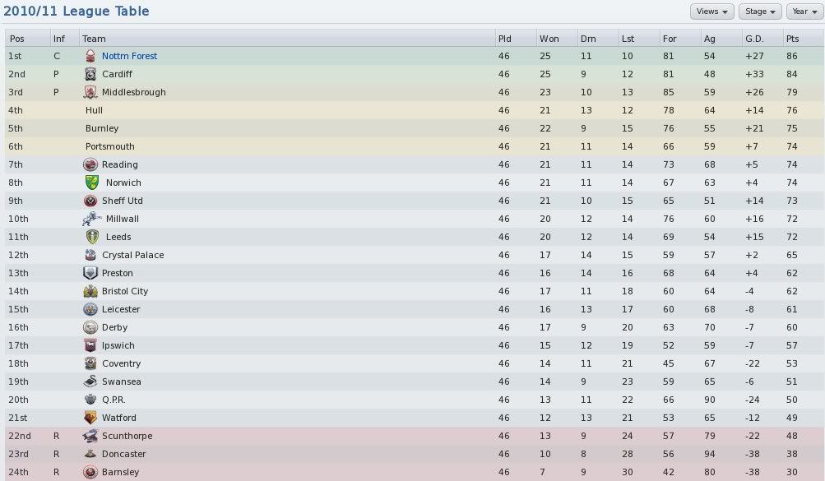Open the Year dropdown

804,11
